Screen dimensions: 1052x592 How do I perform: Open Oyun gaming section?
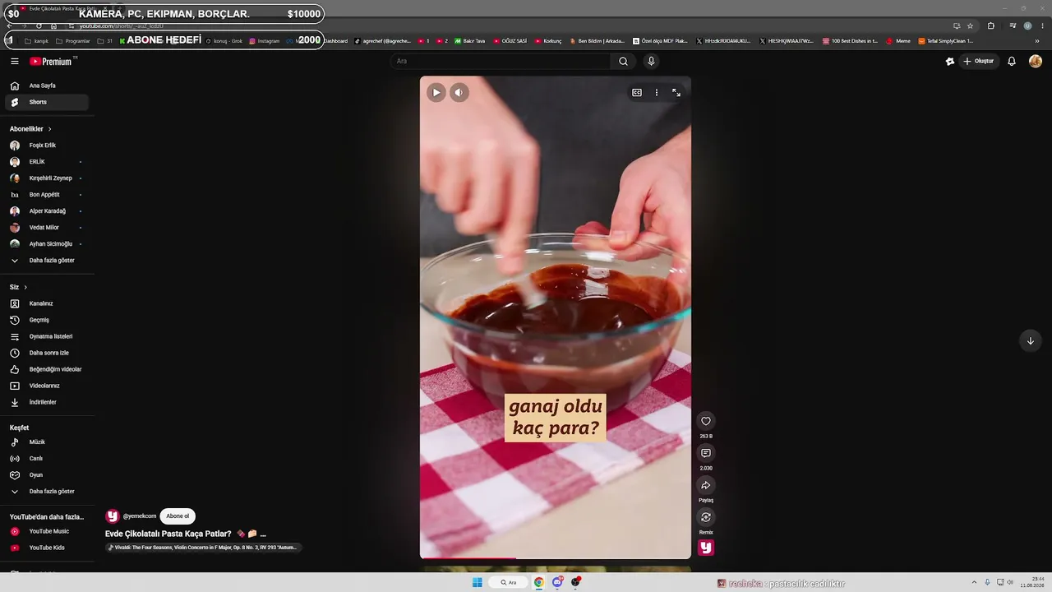point(48,475)
